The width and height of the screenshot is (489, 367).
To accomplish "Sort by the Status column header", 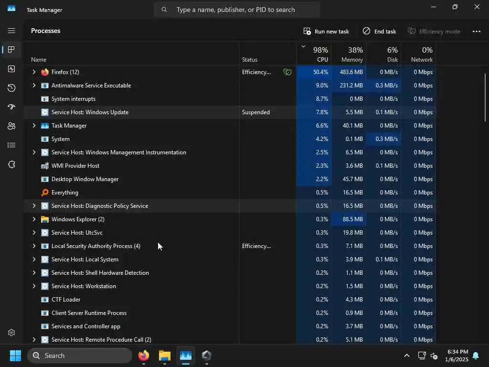I will pos(267,54).
